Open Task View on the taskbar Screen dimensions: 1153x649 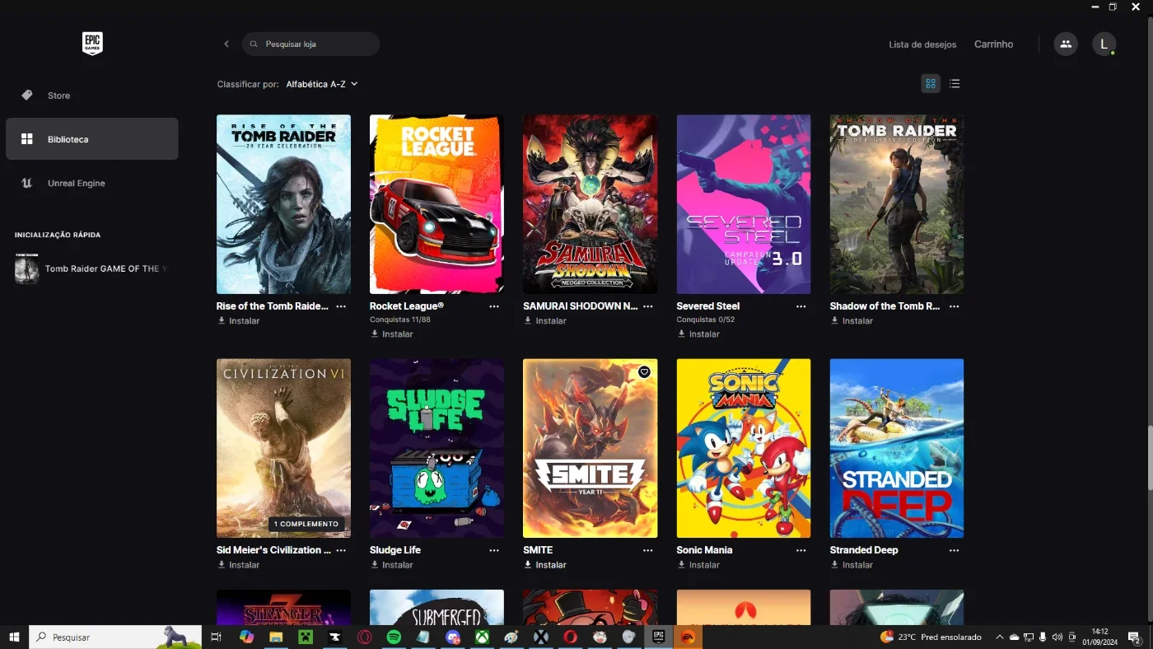[x=216, y=637]
